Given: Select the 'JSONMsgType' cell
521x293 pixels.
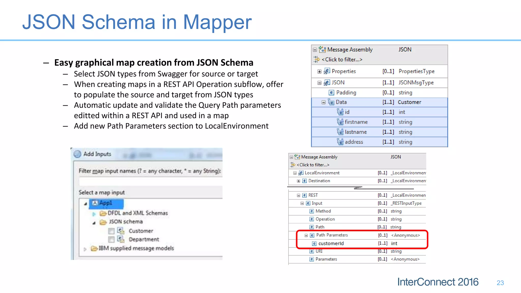Looking at the screenshot, I should pyautogui.click(x=416, y=83).
